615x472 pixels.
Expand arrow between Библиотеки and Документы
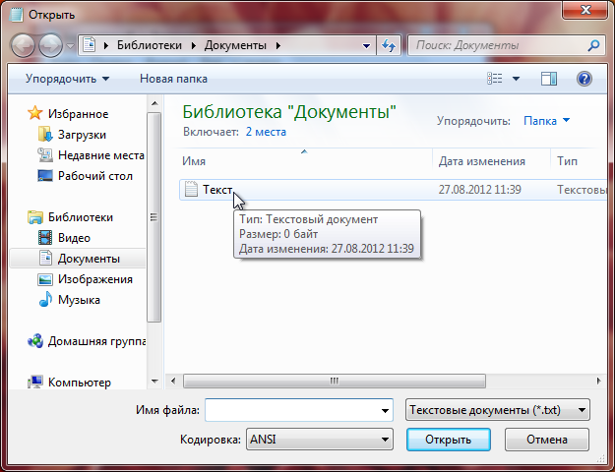(194, 46)
